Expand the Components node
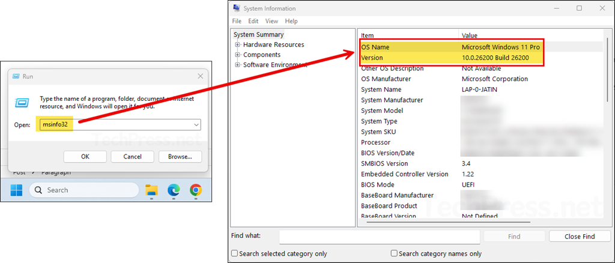Viewport: 615px width, 263px height. pos(237,55)
